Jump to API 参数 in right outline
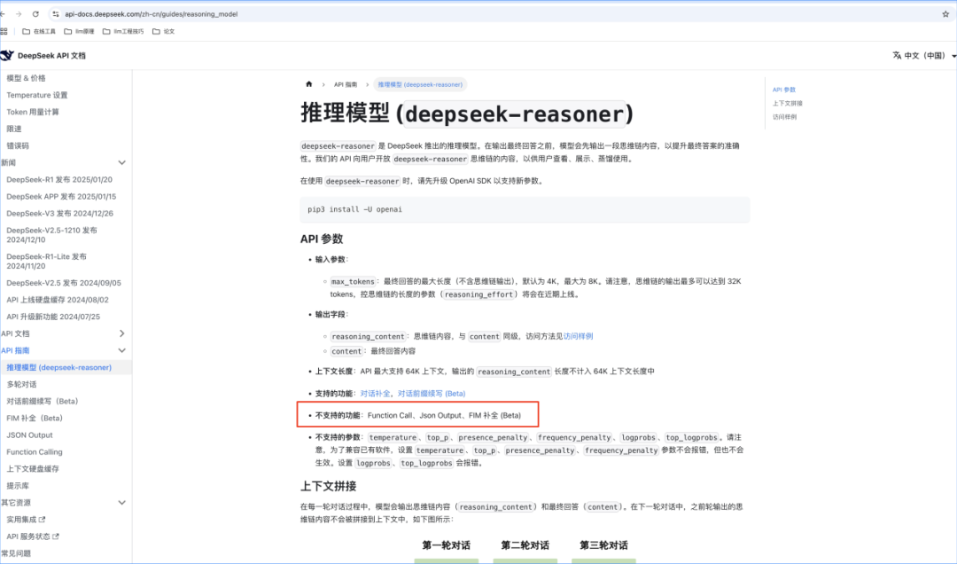 784,90
